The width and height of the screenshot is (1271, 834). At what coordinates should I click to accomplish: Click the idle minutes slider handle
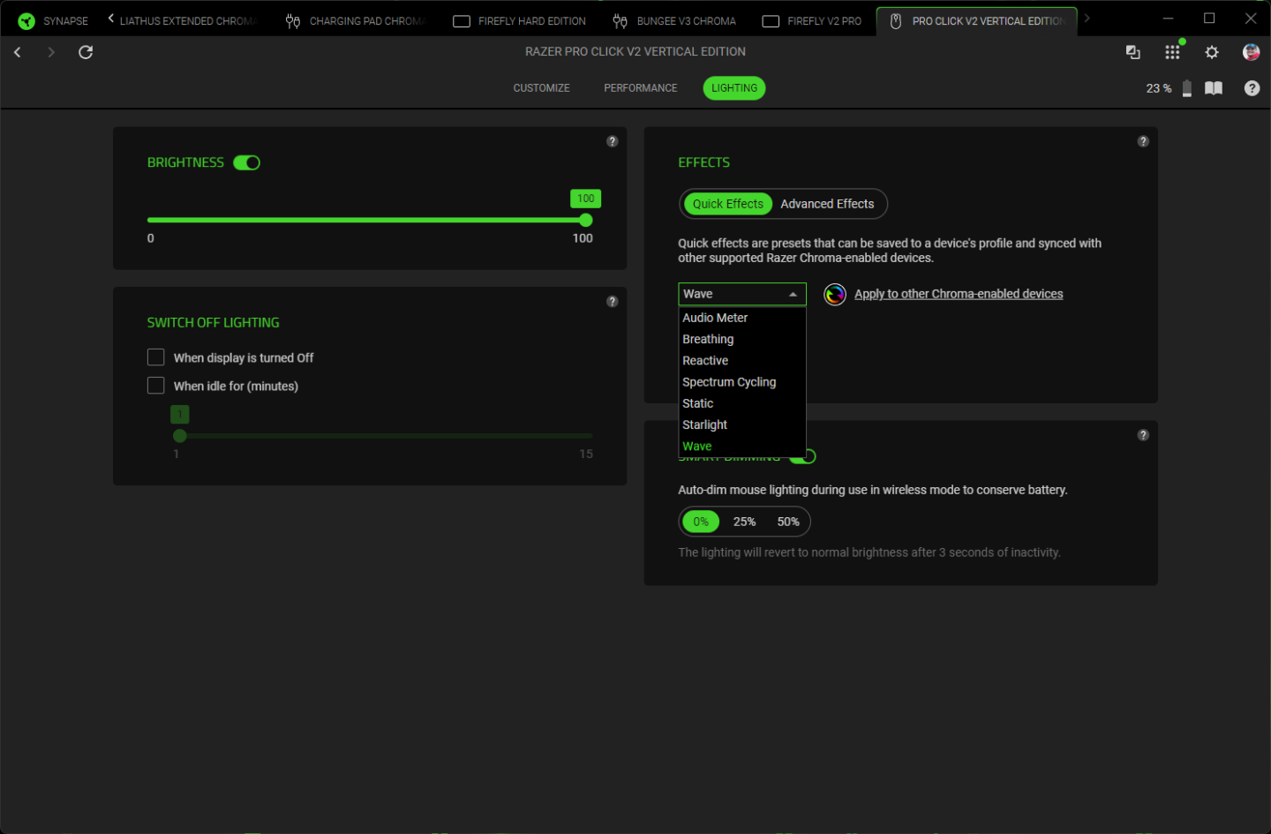pyautogui.click(x=180, y=436)
